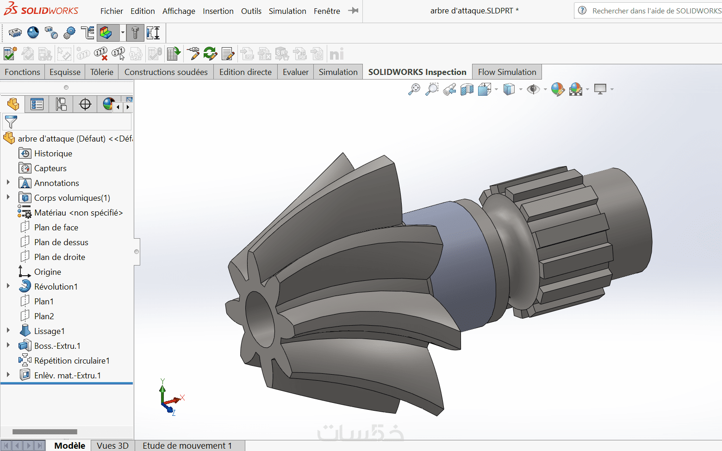Switch to the Esquisse tab
Screen dimensions: 722x451
pos(65,72)
